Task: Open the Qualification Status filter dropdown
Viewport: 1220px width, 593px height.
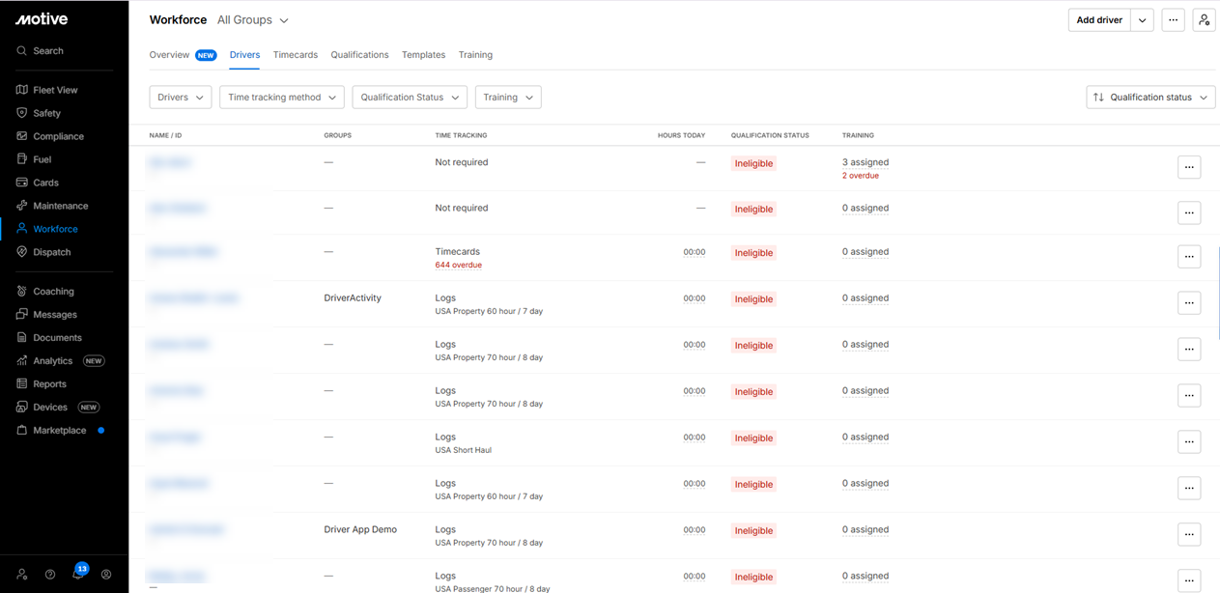Action: pos(410,98)
